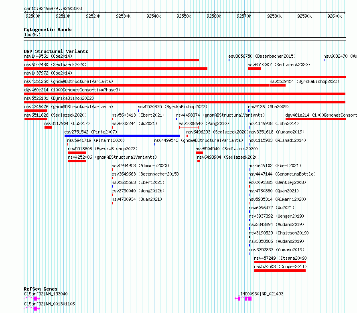The height and width of the screenshot is (313, 357).
Task: Click dgv461e214 (1000GenomesConsortium) label
Action: (x=321, y=115)
